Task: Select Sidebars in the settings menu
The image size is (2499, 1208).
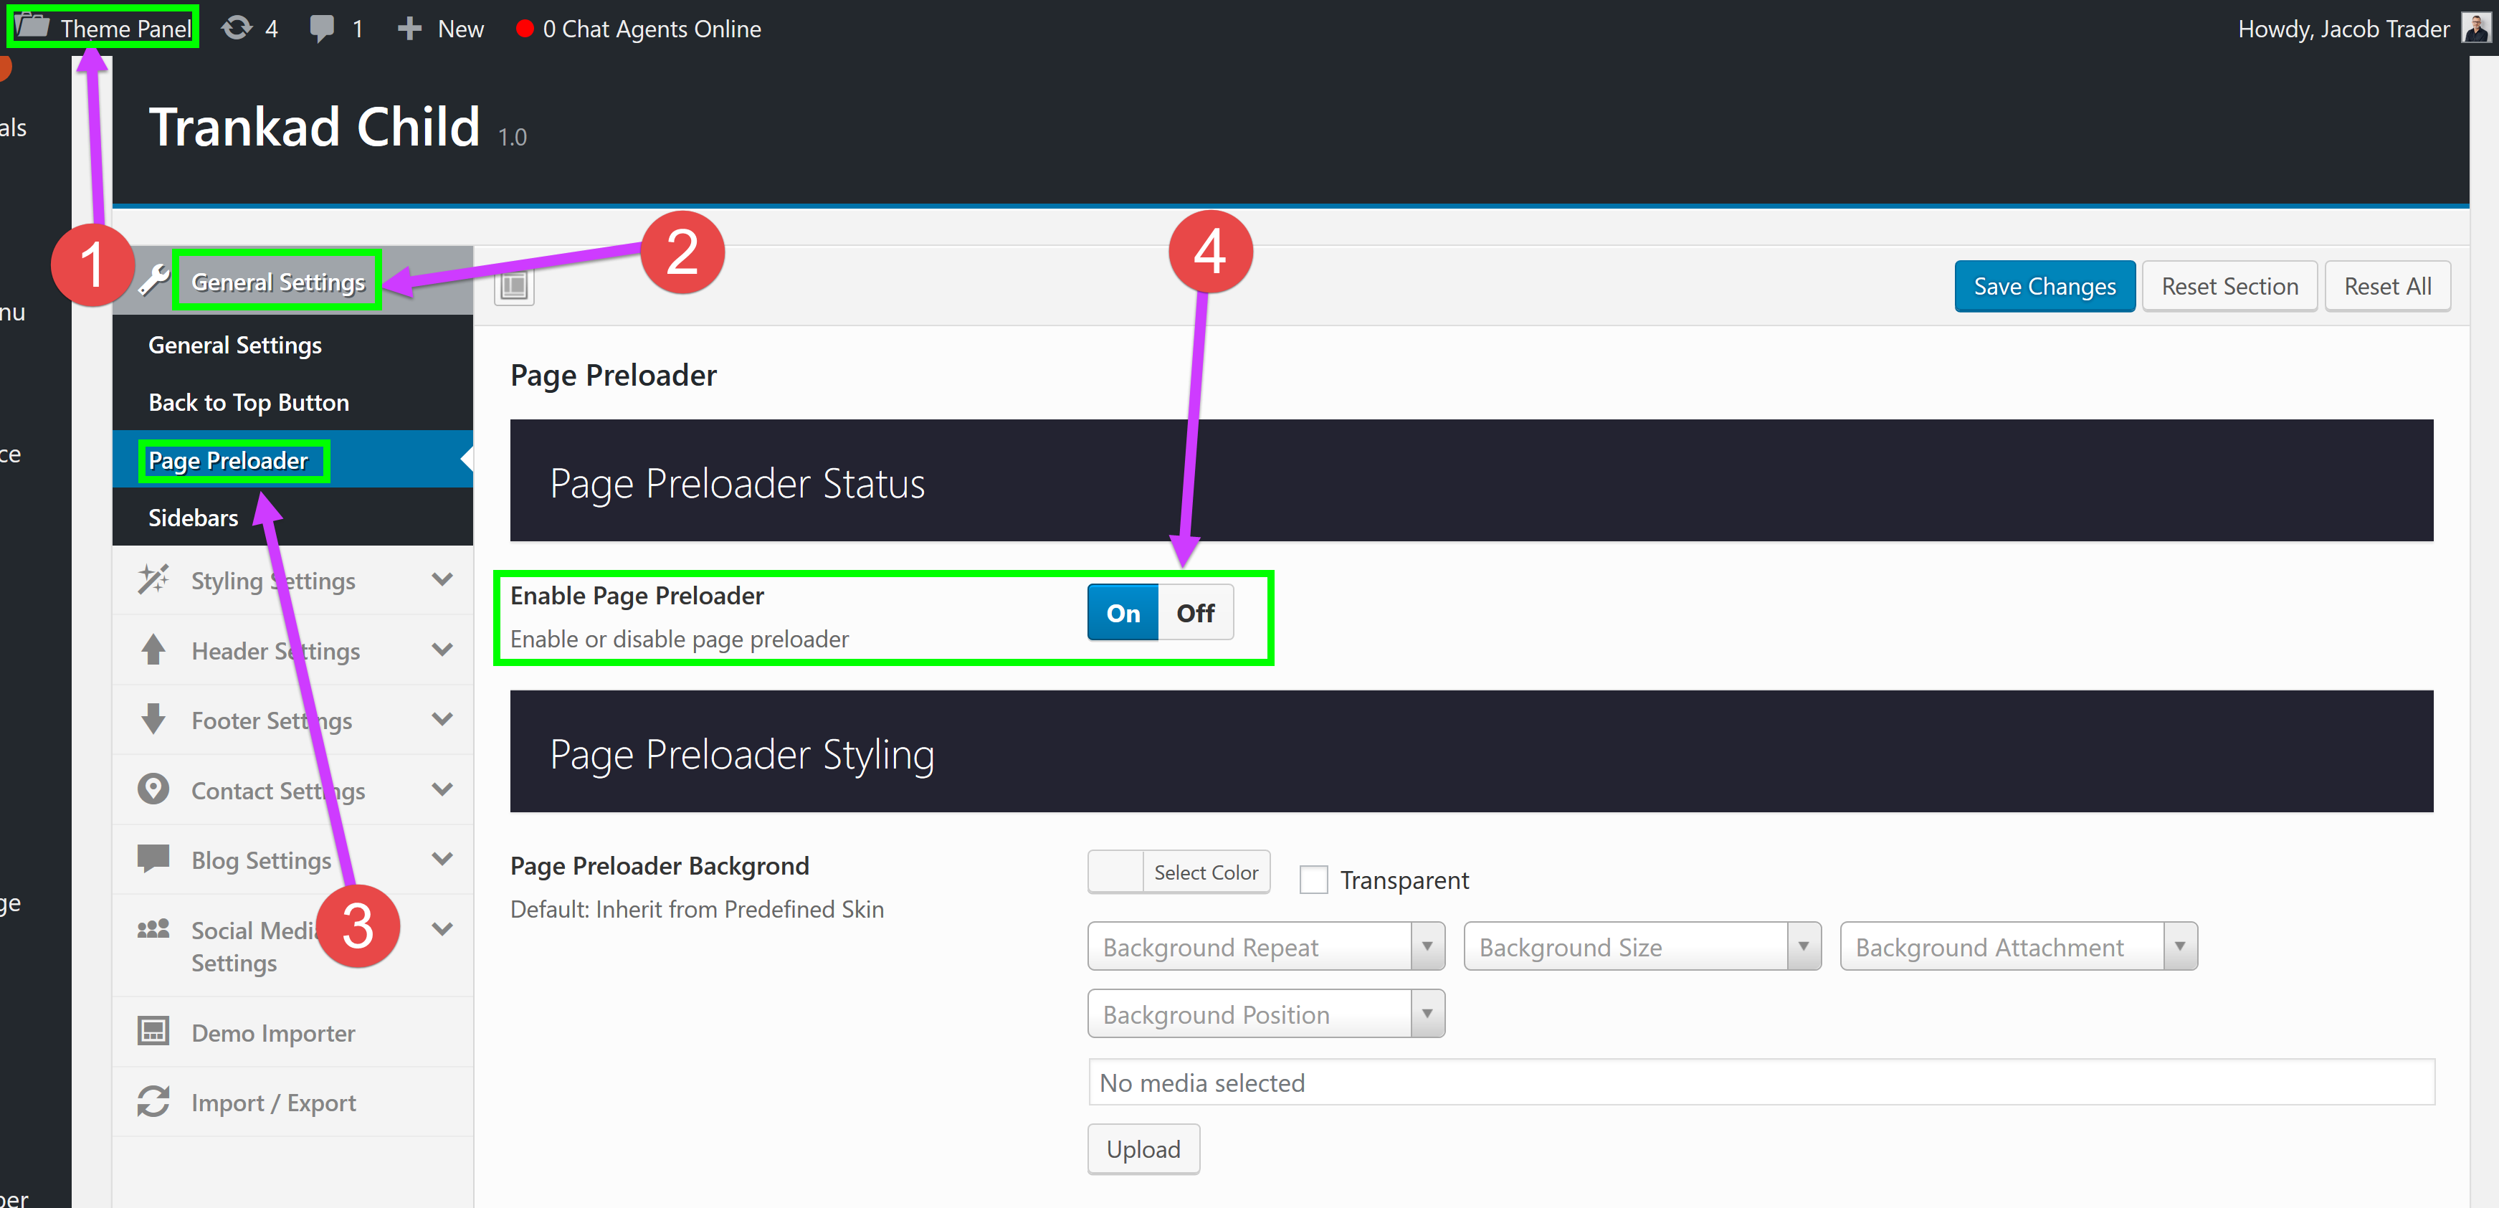Action: click(193, 518)
